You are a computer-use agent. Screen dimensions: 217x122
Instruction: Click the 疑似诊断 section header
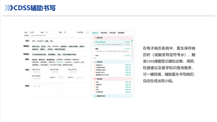click(112, 38)
